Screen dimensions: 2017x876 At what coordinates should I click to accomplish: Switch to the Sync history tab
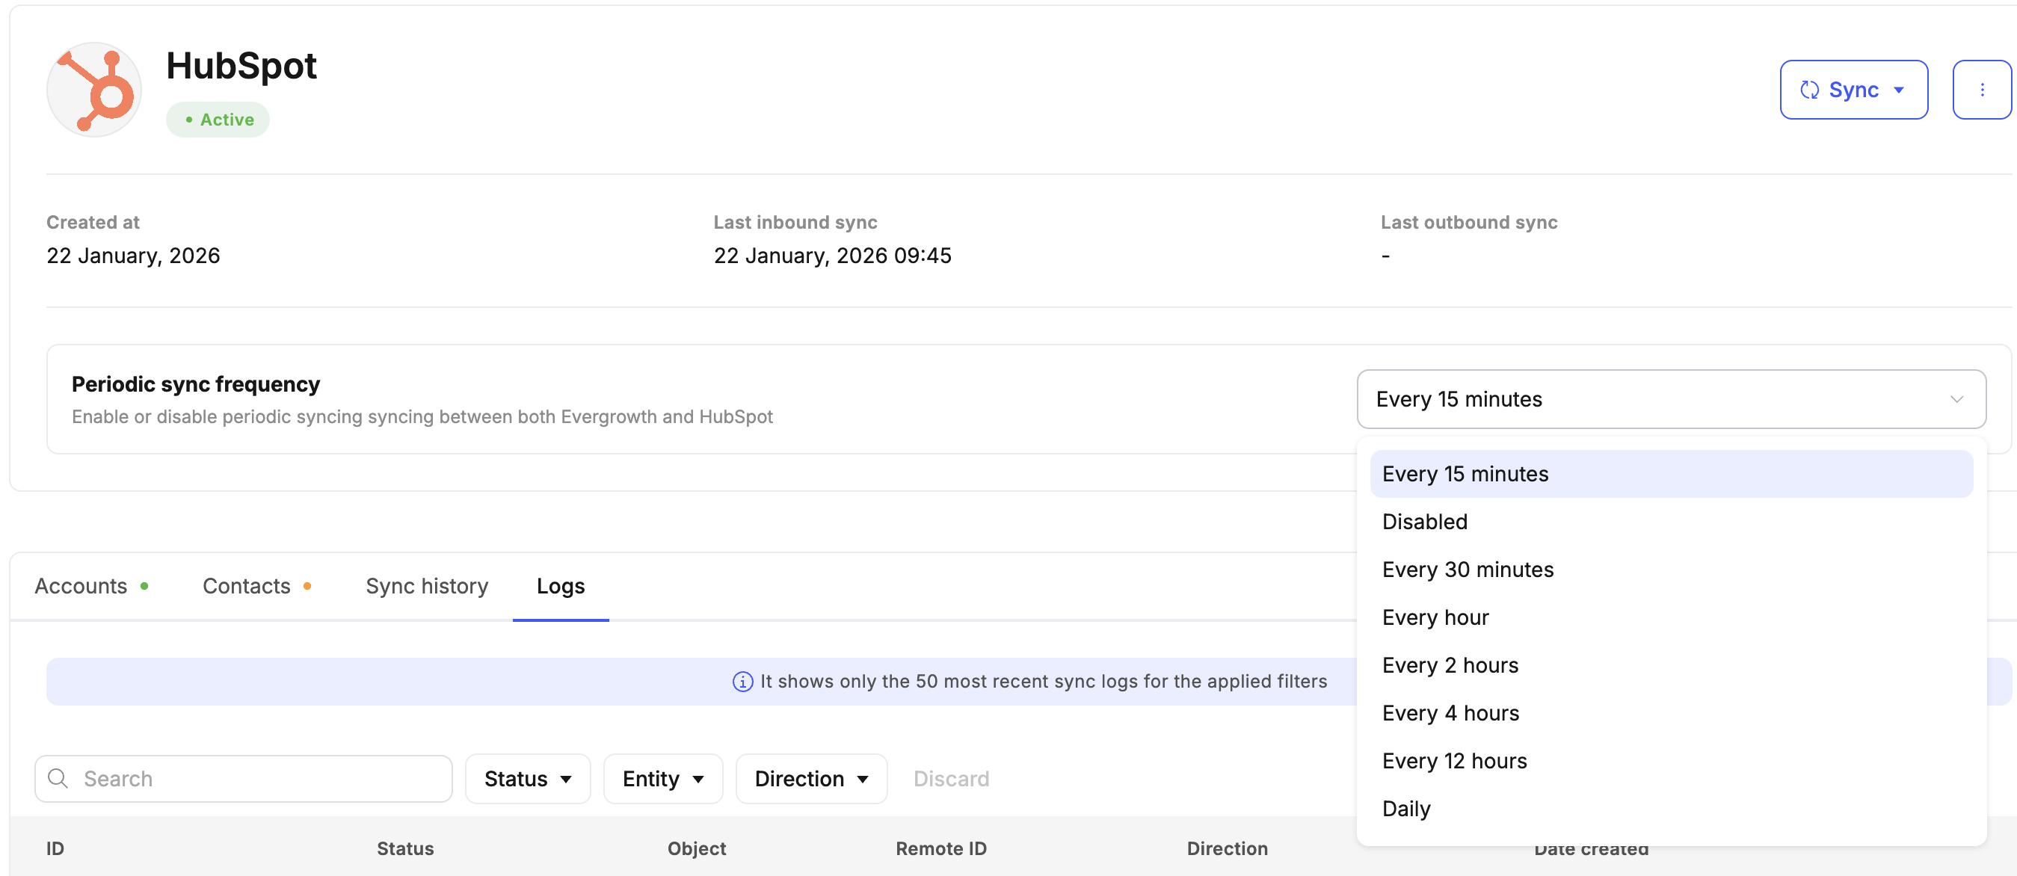pos(427,584)
